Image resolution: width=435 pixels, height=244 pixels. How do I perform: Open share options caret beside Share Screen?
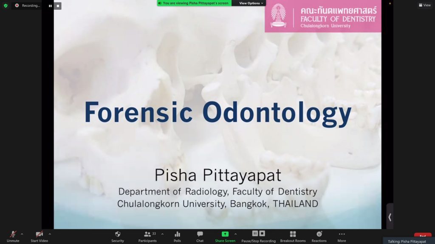coord(235,234)
